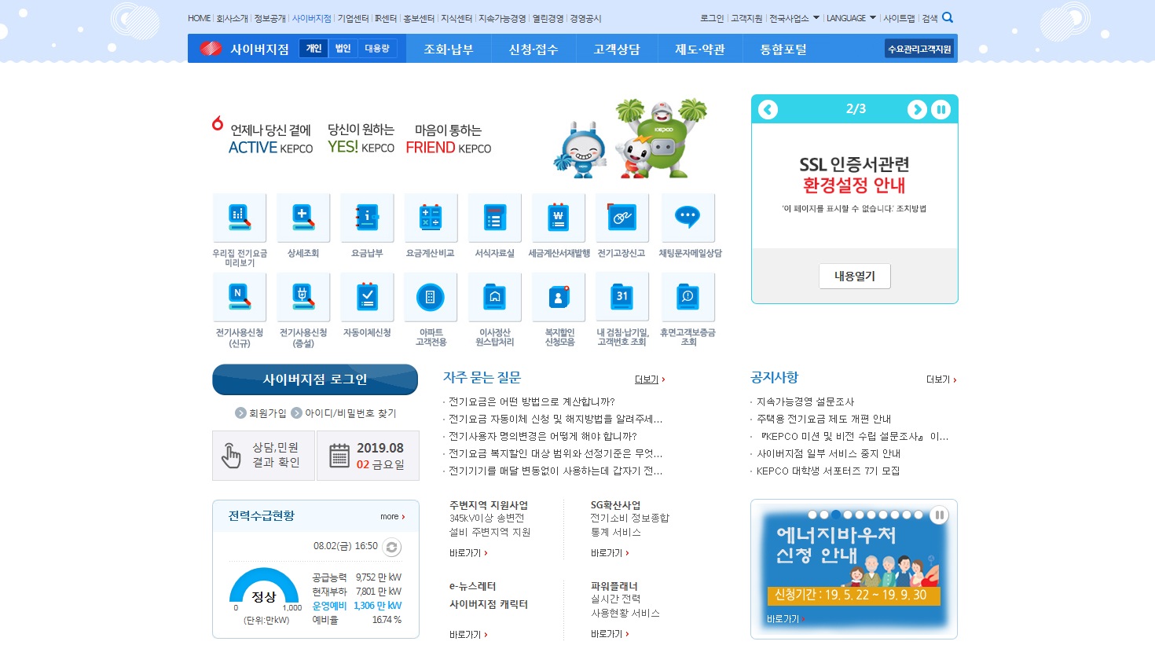The height and width of the screenshot is (645, 1155).
Task: Refresh the 전력수급현황 data
Action: pyautogui.click(x=392, y=547)
